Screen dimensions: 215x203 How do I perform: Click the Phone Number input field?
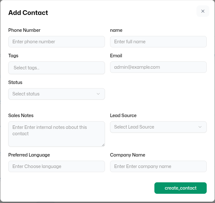tap(56, 42)
